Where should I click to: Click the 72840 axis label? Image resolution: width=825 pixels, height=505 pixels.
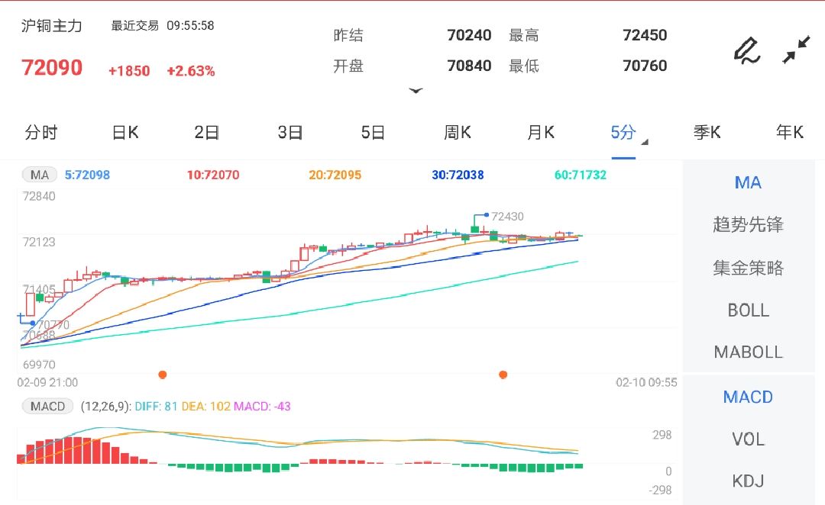tap(39, 197)
